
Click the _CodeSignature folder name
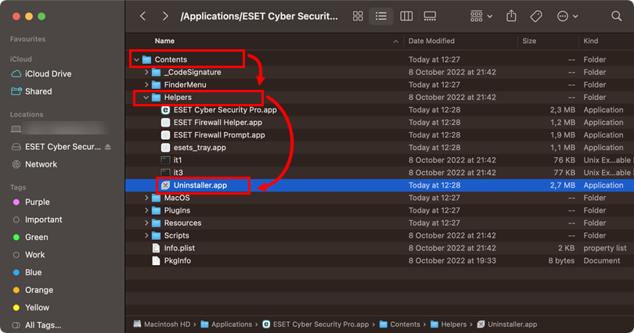[193, 72]
